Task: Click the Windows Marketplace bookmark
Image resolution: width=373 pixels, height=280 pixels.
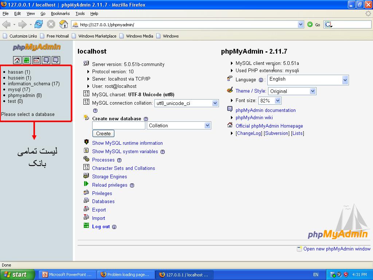Action: (94, 36)
